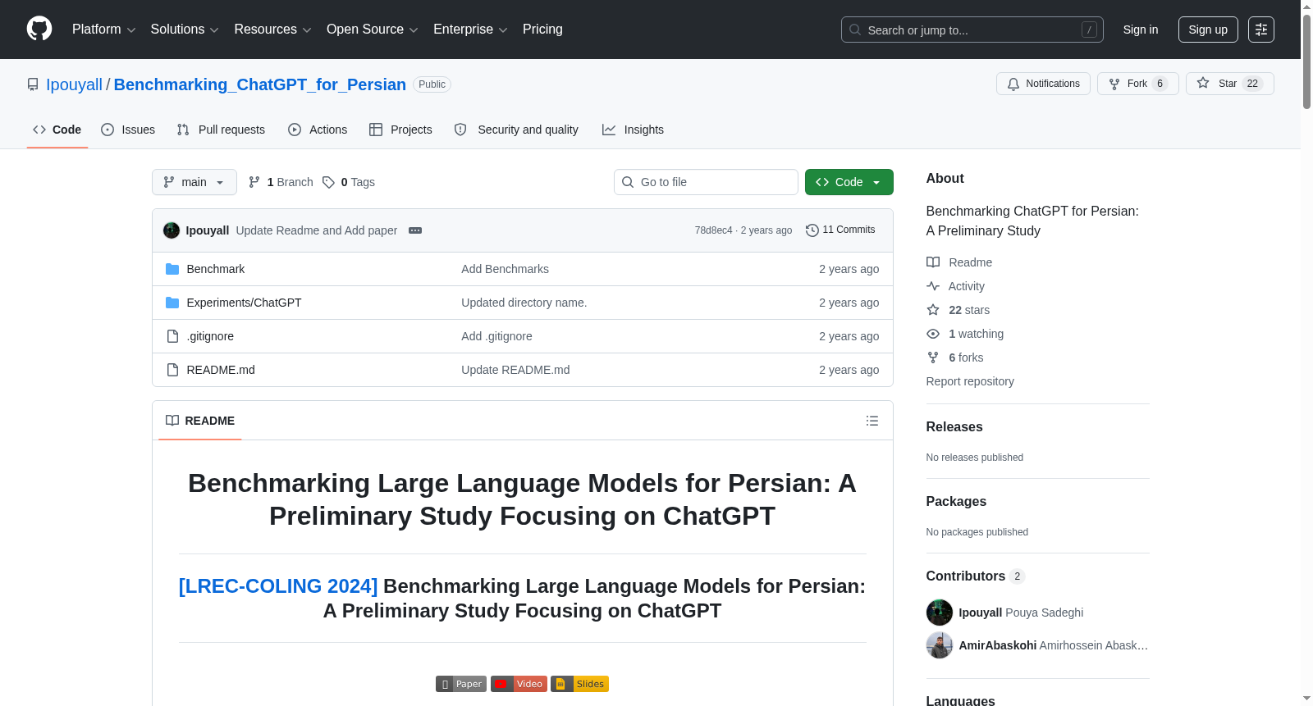Screen dimensions: 1313x706
Task: Open the .gitignore file
Action: coord(210,336)
